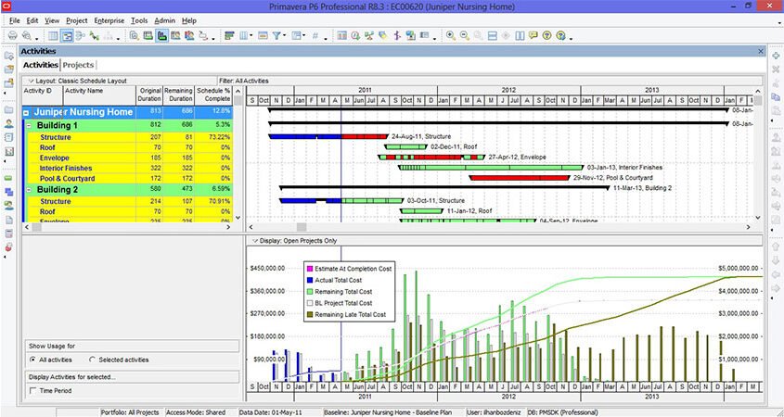
Task: Click the Gantt chart view toolbar icon
Action: [x=67, y=35]
